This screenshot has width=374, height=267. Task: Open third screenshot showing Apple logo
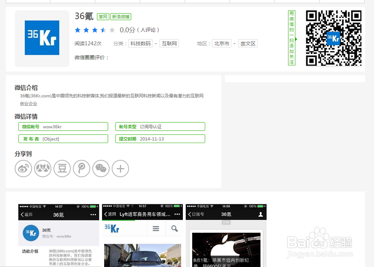click(x=226, y=235)
